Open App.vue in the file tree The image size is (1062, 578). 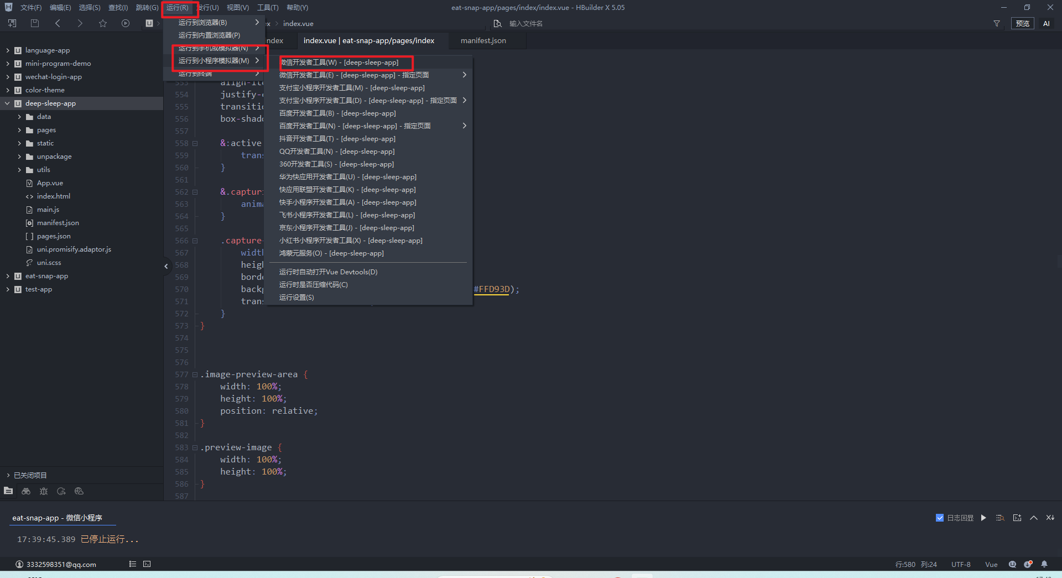pos(50,183)
